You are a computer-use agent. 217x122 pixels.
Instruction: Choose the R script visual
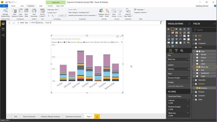click(184, 43)
